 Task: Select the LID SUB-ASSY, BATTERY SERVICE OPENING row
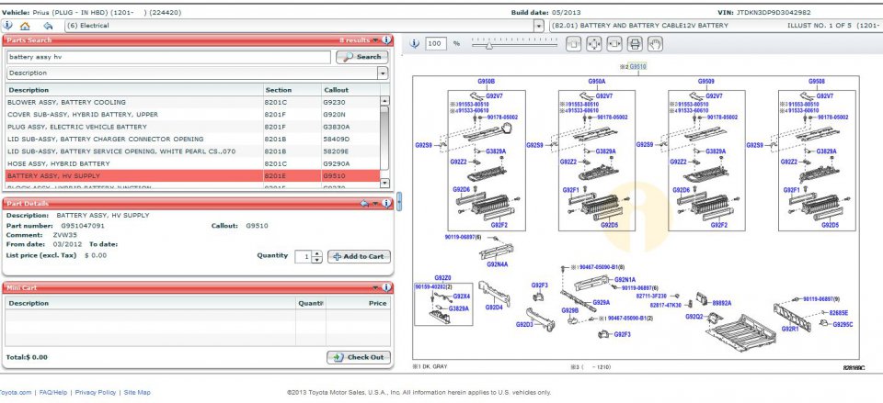192,151
